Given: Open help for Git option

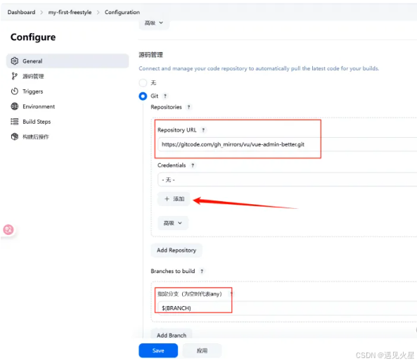Looking at the screenshot, I should pyautogui.click(x=165, y=96).
